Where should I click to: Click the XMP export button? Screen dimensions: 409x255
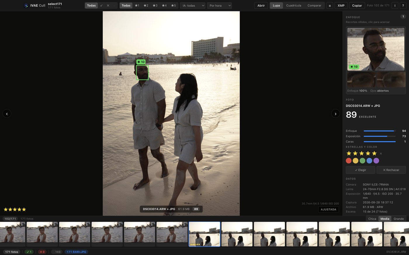pyautogui.click(x=341, y=6)
